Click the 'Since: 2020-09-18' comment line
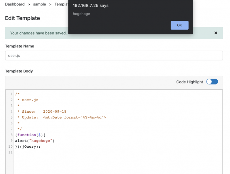230x174 pixels. point(42,112)
